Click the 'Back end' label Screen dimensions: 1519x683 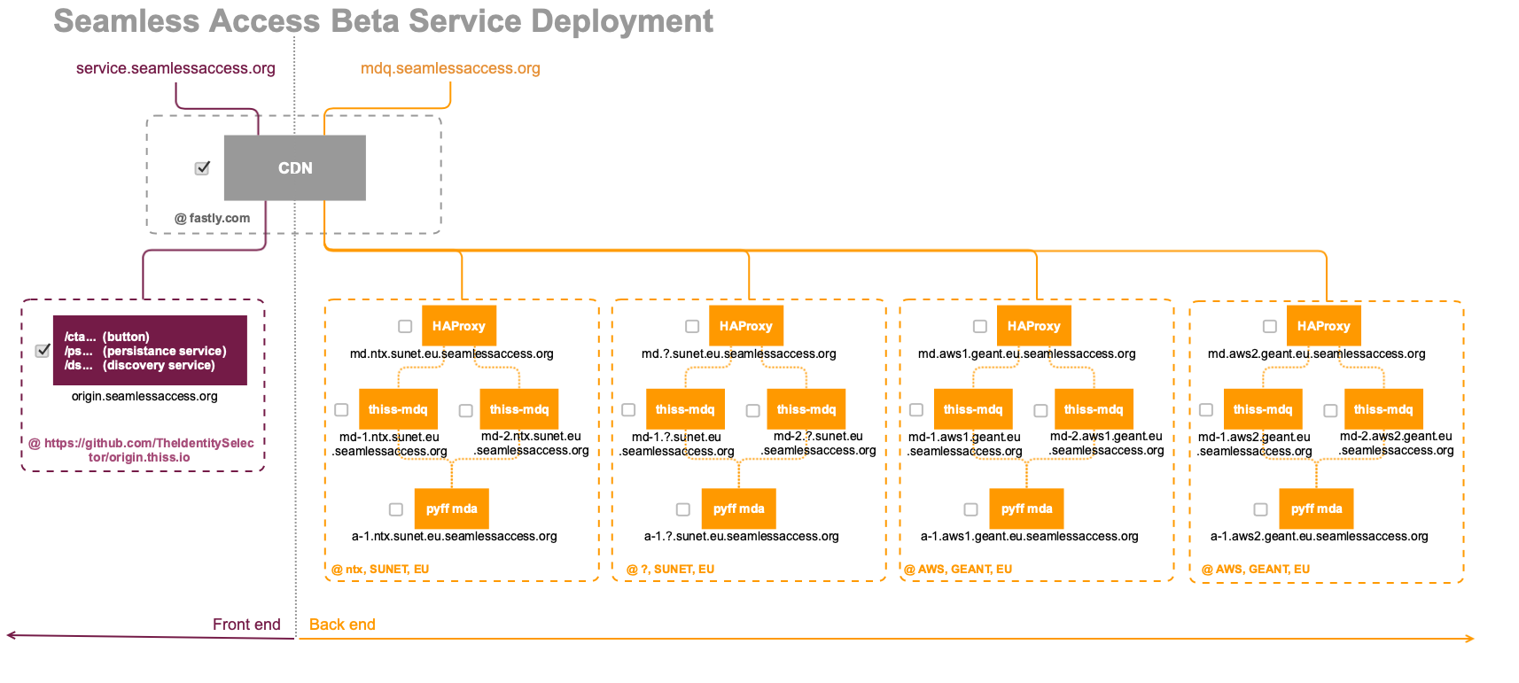342,625
